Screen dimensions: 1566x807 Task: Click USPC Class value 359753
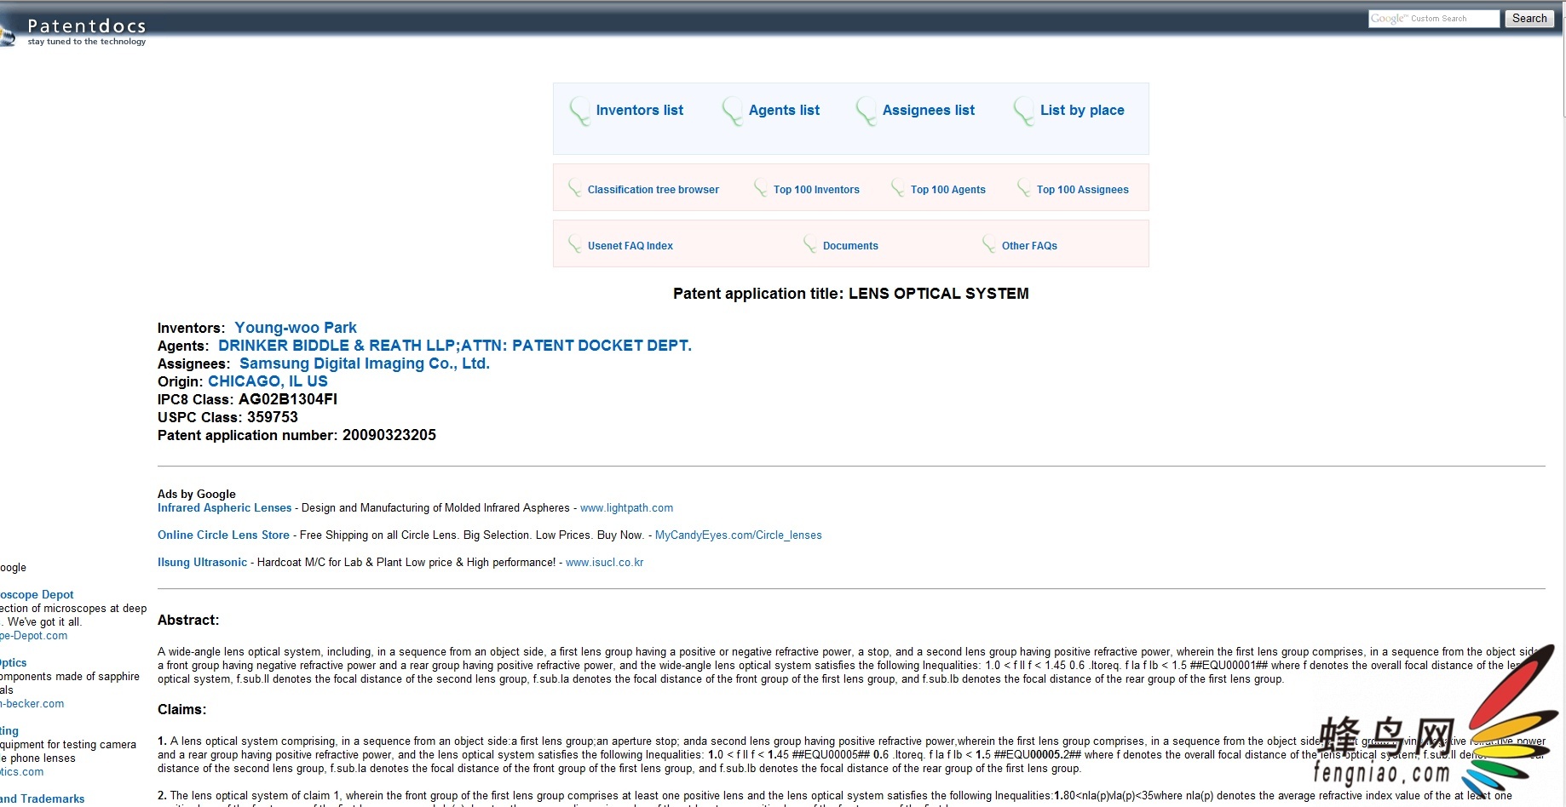click(273, 417)
